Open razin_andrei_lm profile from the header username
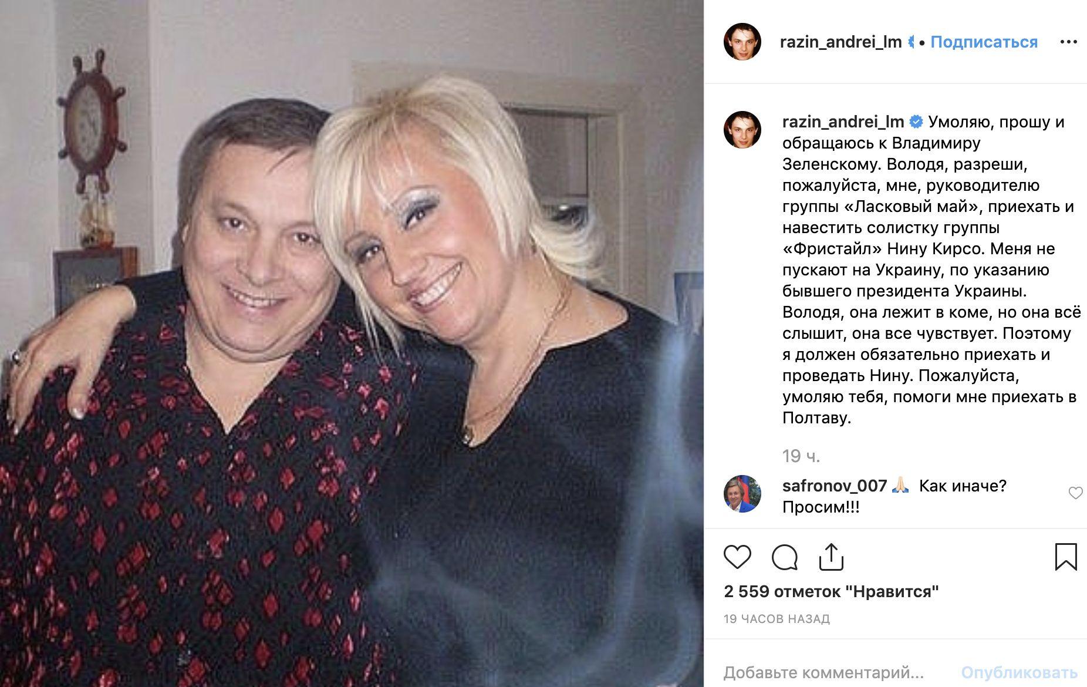The image size is (1087, 687). 840,42
